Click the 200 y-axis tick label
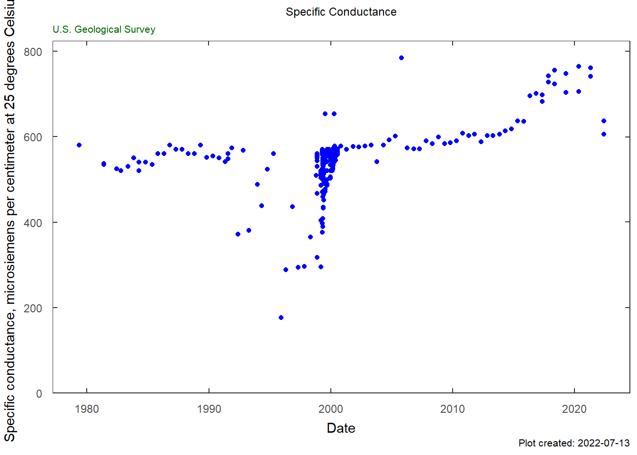Viewport: 637px width, 455px height. (33, 308)
